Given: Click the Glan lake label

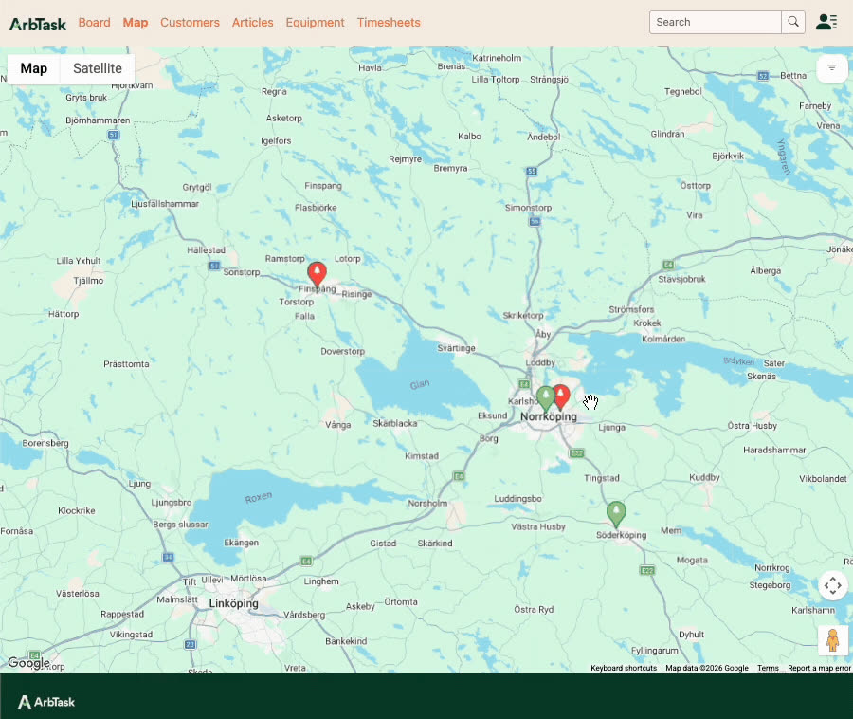Looking at the screenshot, I should tap(420, 385).
